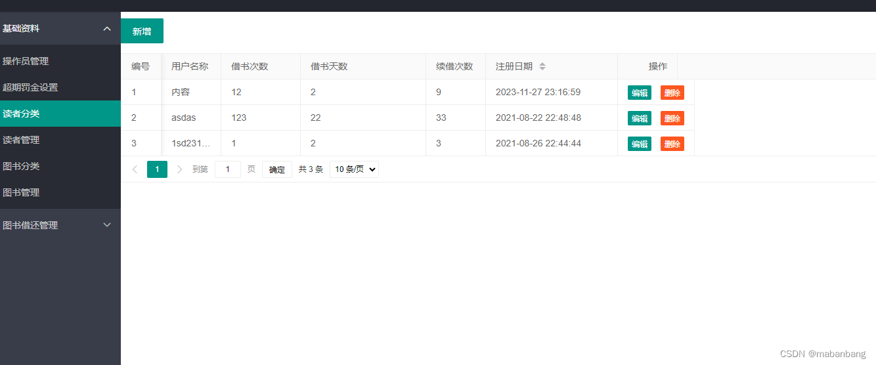Click the 编号 column header
The image size is (876, 365).
141,66
